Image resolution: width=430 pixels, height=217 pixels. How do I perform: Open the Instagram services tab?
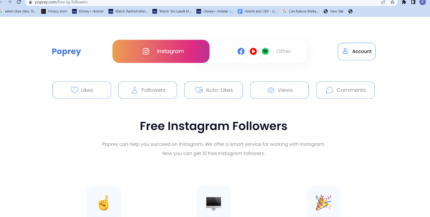pyautogui.click(x=161, y=51)
